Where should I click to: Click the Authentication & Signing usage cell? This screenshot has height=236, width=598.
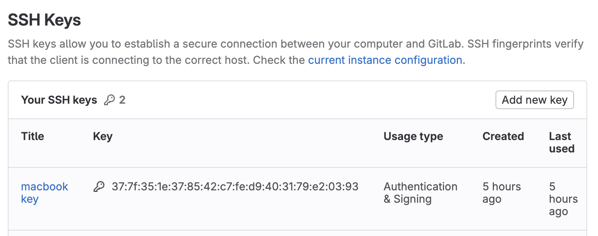coord(420,193)
